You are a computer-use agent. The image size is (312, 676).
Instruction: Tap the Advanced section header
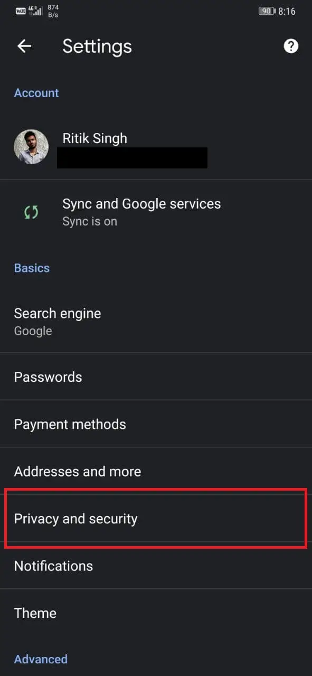[41, 659]
